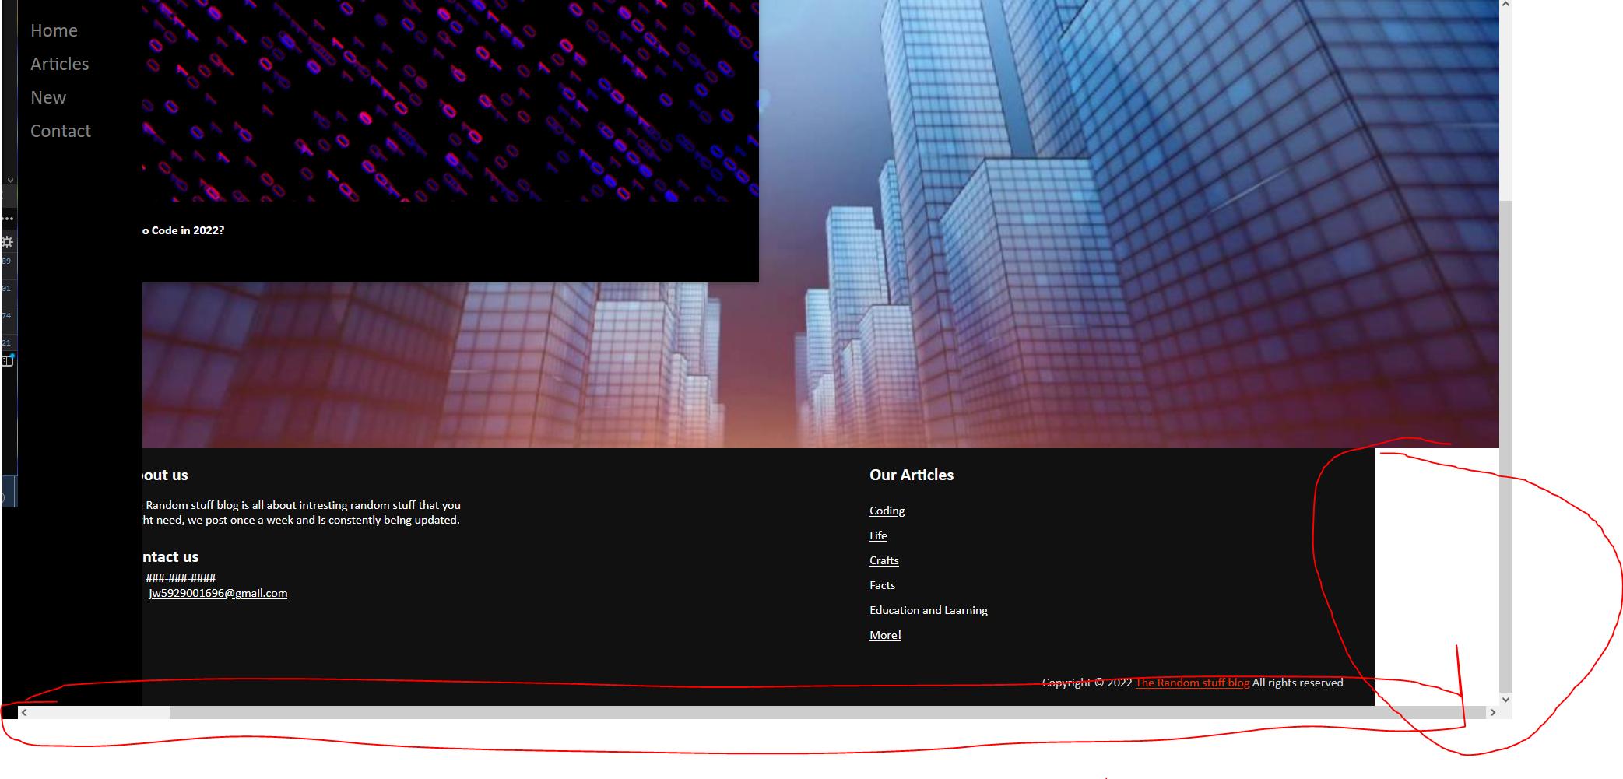1623x779 pixels.
Task: Click the jw5929001696@gmail.com email link
Action: (x=218, y=593)
